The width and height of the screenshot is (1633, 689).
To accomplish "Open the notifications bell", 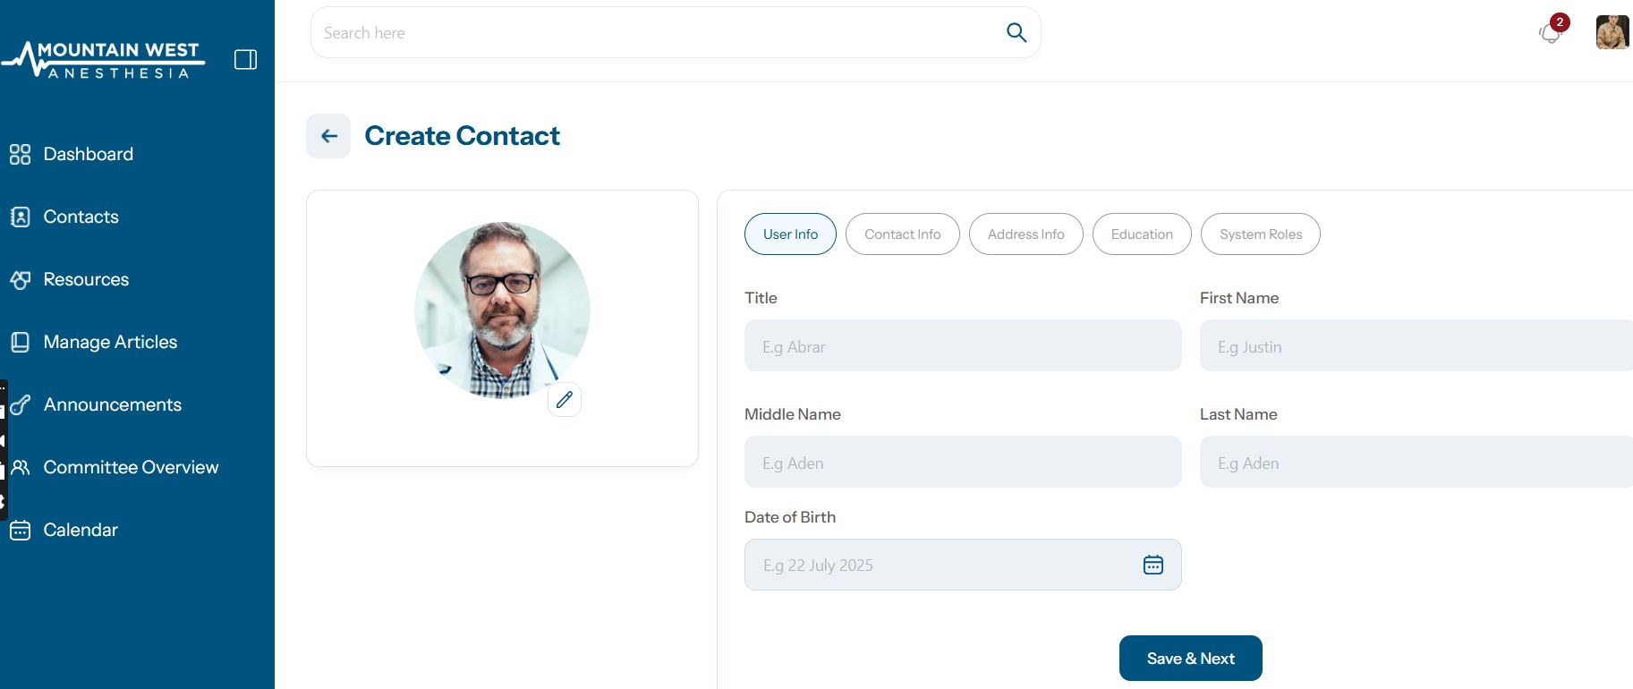I will 1550,33.
